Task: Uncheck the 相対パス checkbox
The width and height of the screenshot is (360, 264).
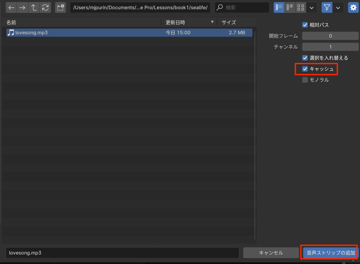Action: click(x=305, y=25)
